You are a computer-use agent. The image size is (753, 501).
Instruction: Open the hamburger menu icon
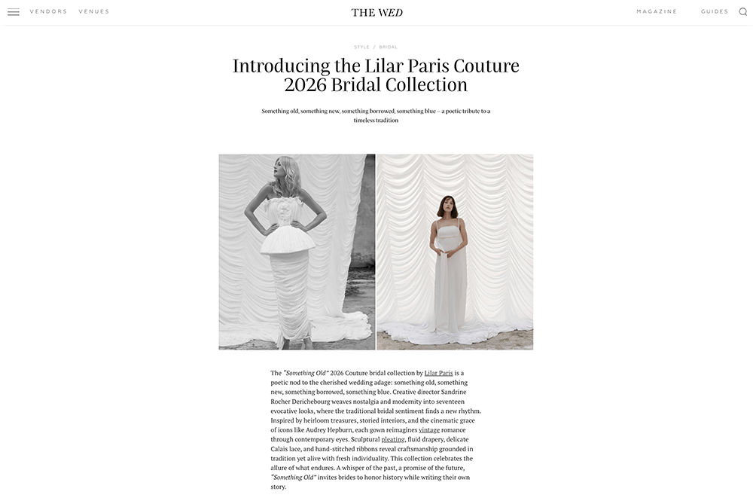pos(14,12)
